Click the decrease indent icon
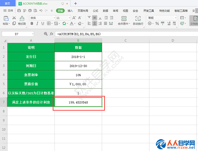The height and width of the screenshot is (151, 198). click(x=106, y=18)
